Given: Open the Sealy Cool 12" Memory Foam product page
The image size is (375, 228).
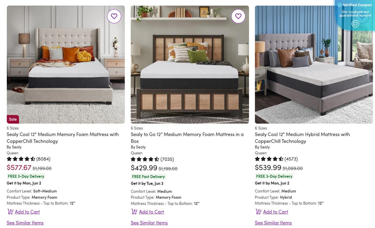Looking at the screenshot, I should [x=63, y=138].
